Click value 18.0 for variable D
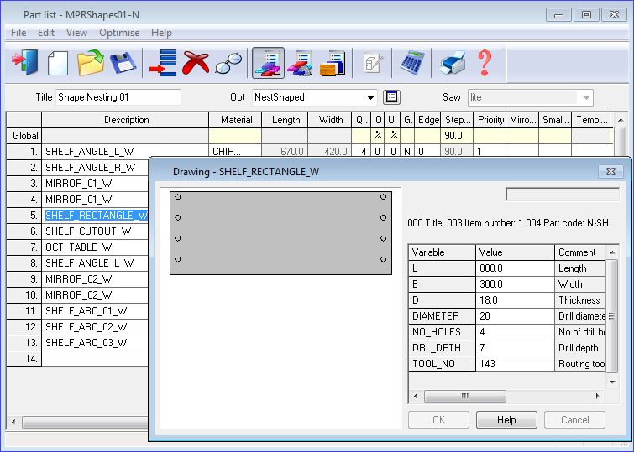634x452 pixels. [x=515, y=299]
